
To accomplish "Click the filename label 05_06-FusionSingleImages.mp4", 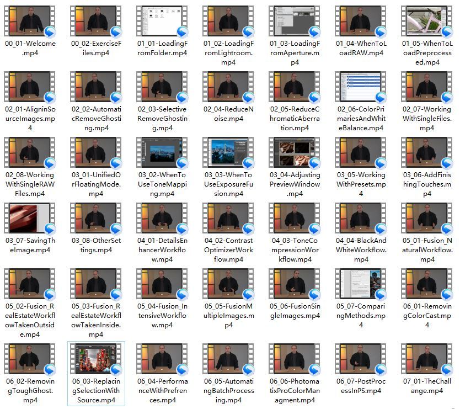I will 295,311.
